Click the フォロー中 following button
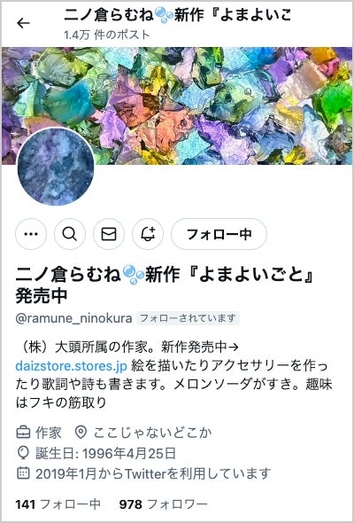 (x=219, y=234)
